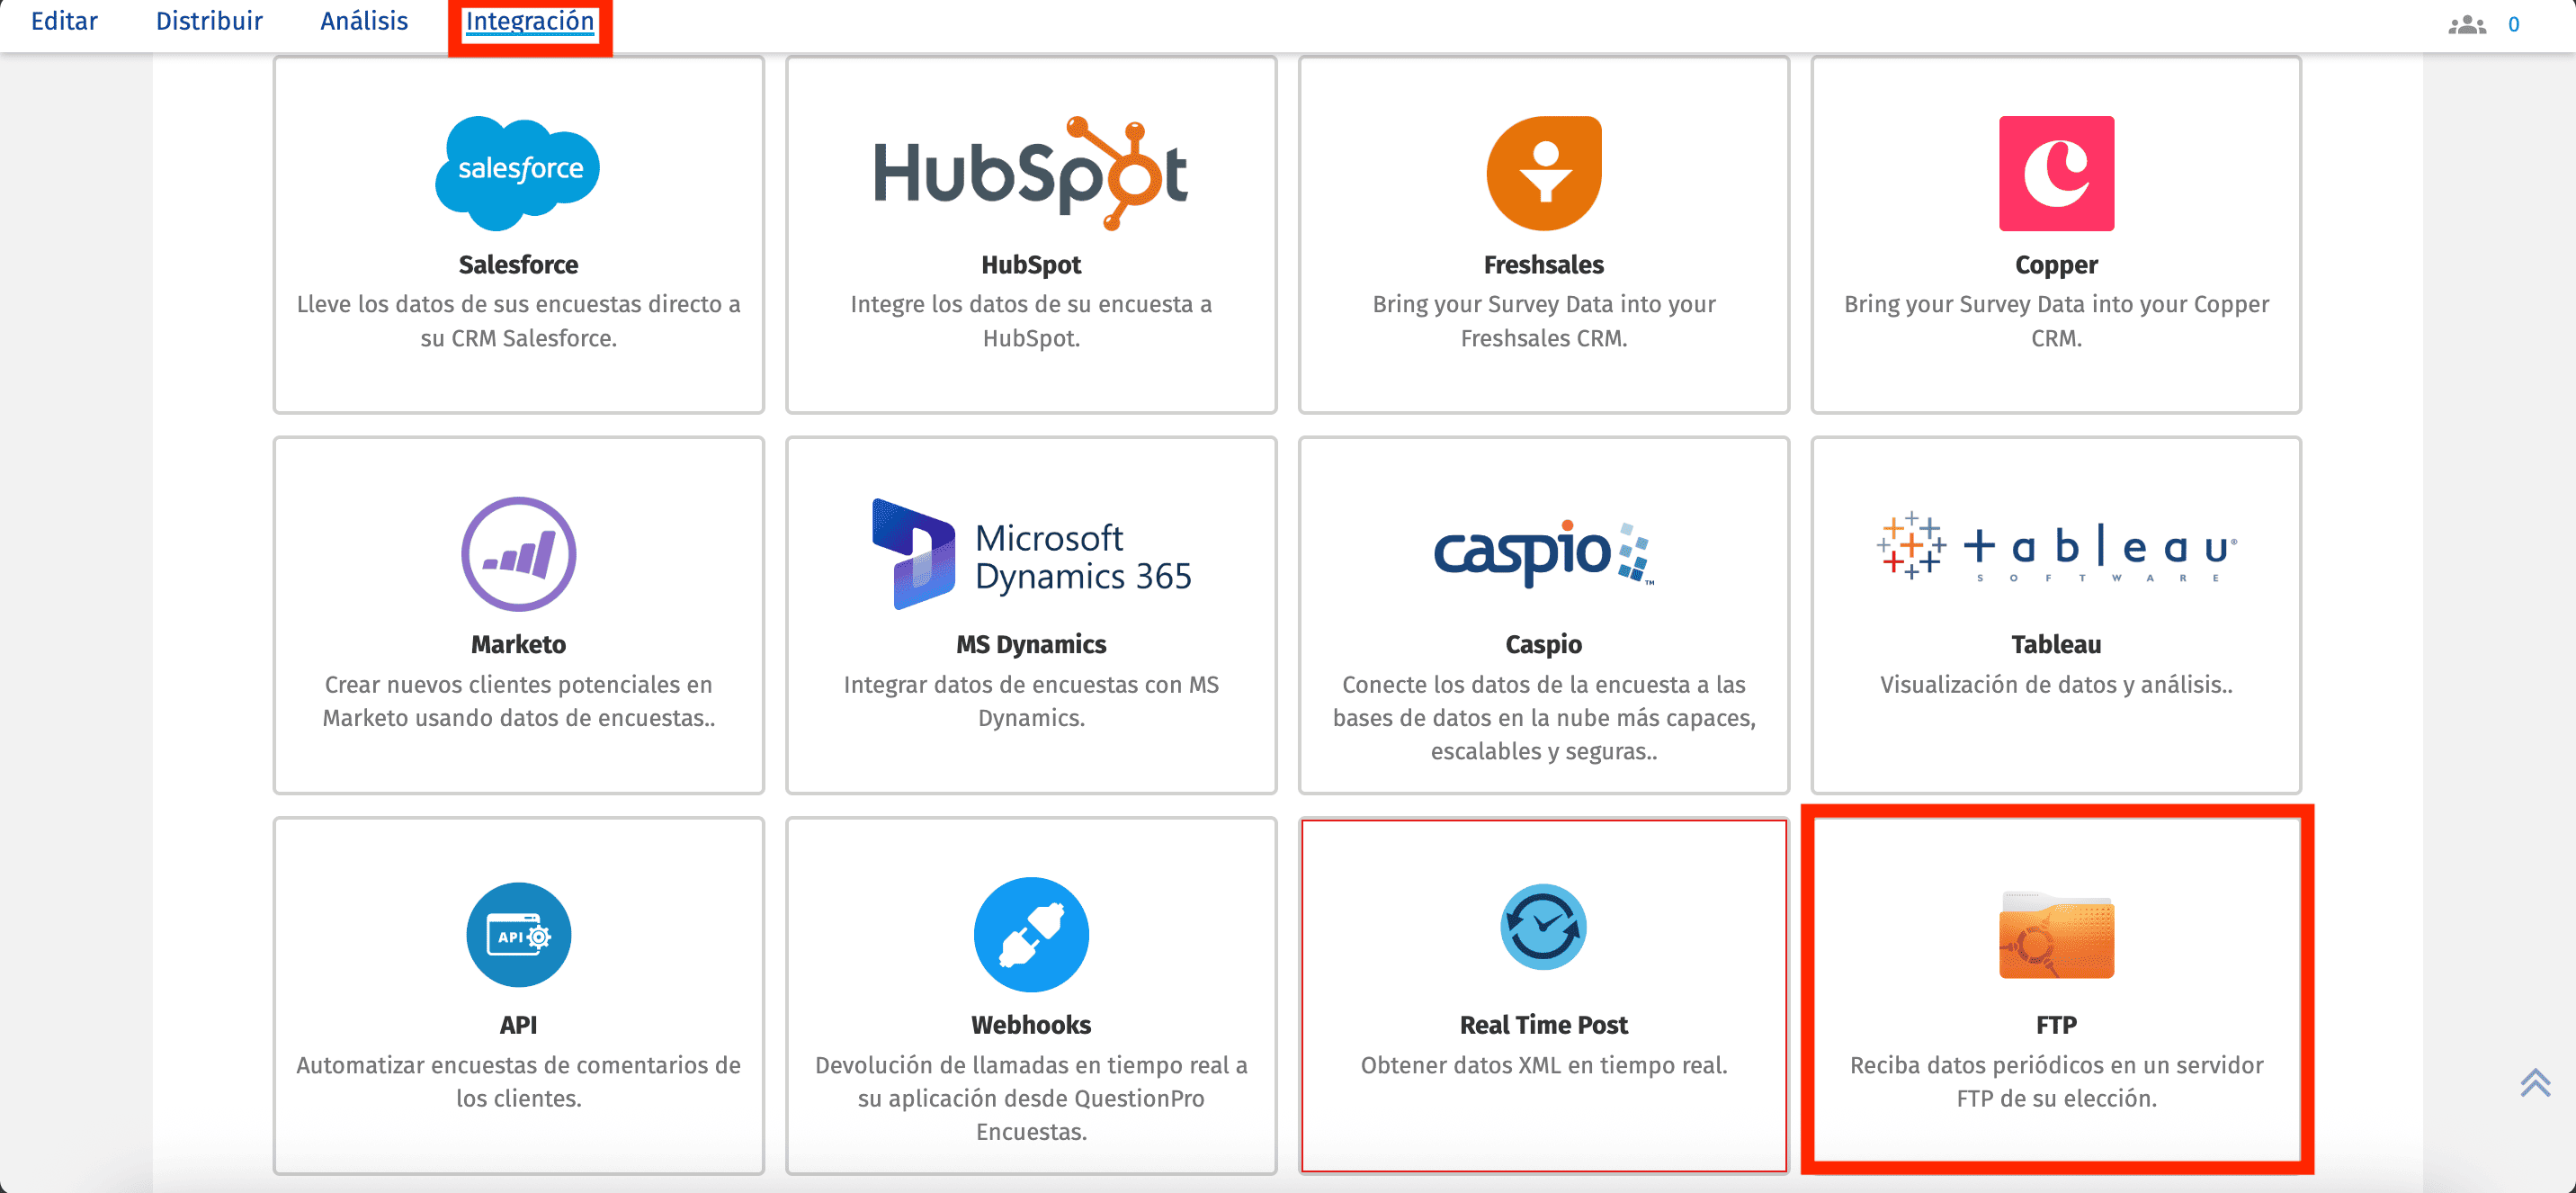Click the Webhooks plug icon
2576x1193 pixels.
[x=1030, y=934]
